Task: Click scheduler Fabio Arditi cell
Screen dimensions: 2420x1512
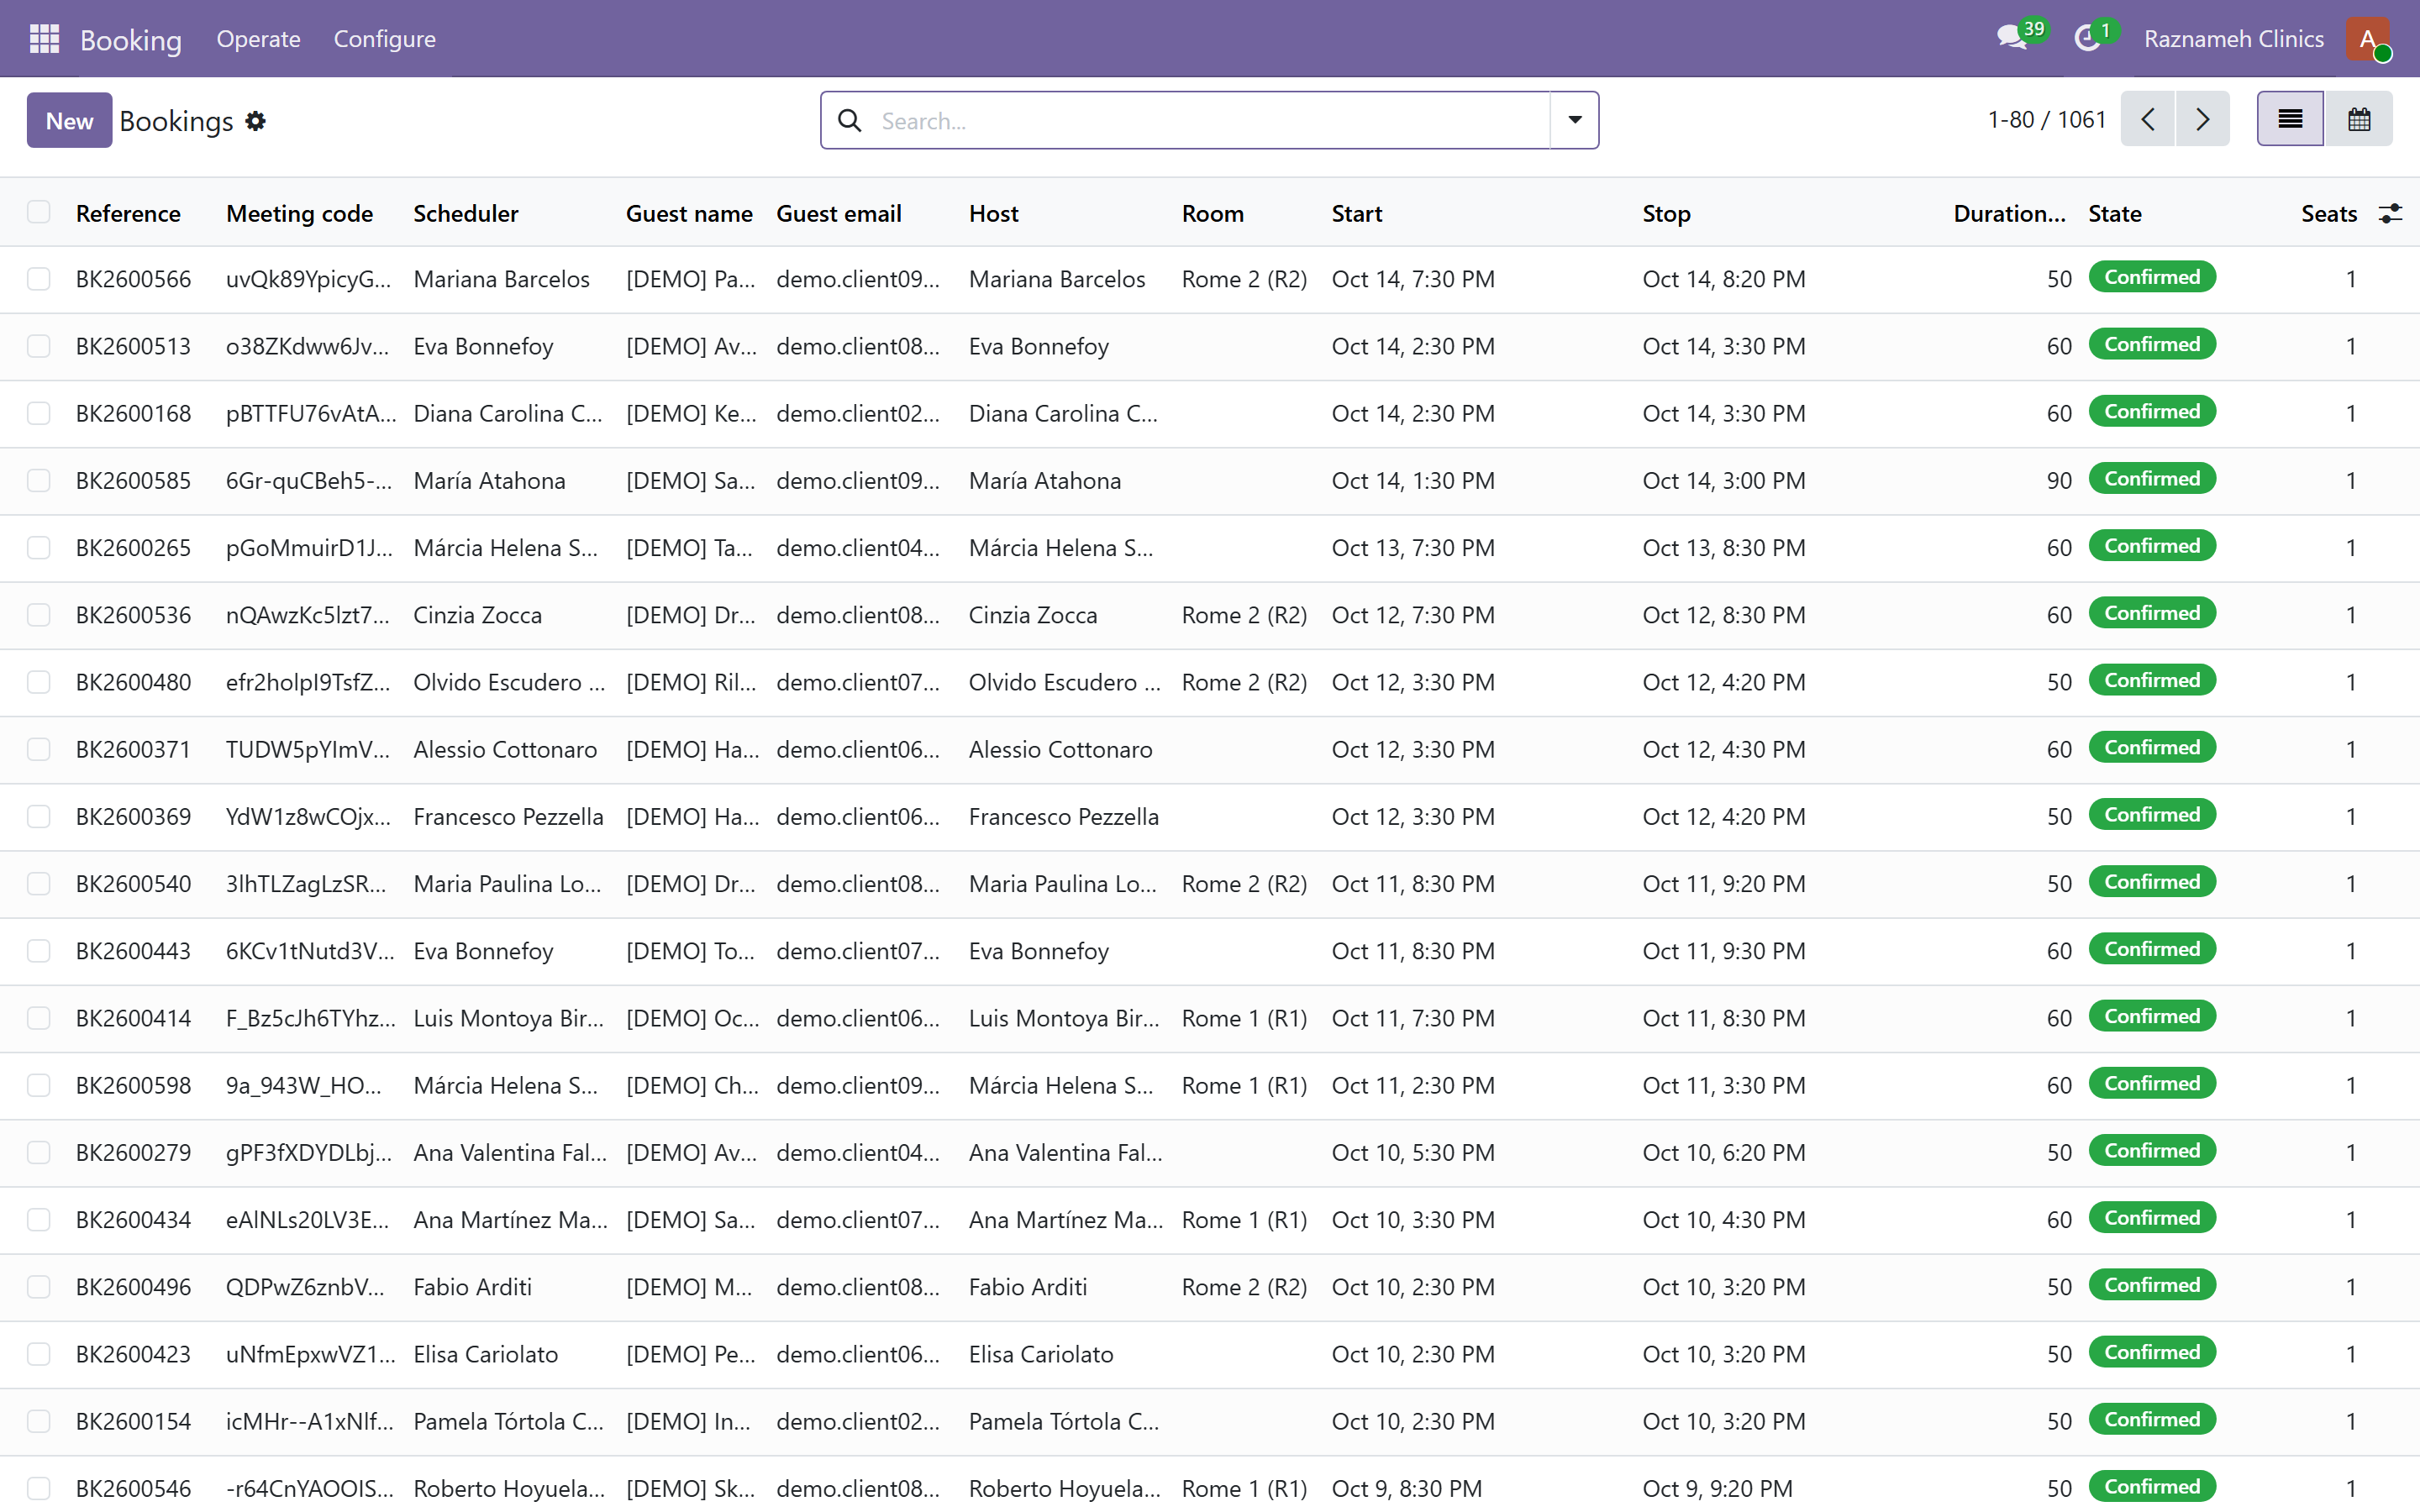Action: (x=472, y=1287)
